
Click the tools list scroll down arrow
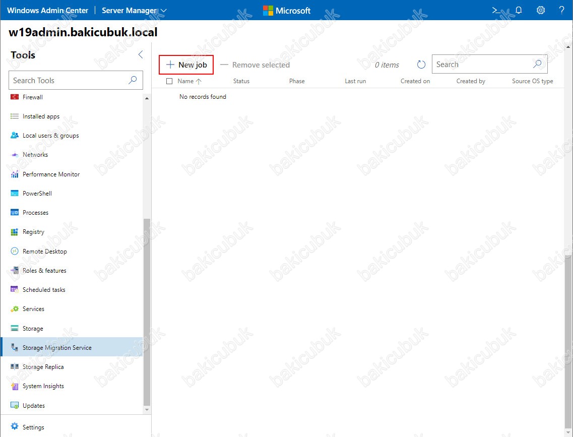[x=147, y=410]
